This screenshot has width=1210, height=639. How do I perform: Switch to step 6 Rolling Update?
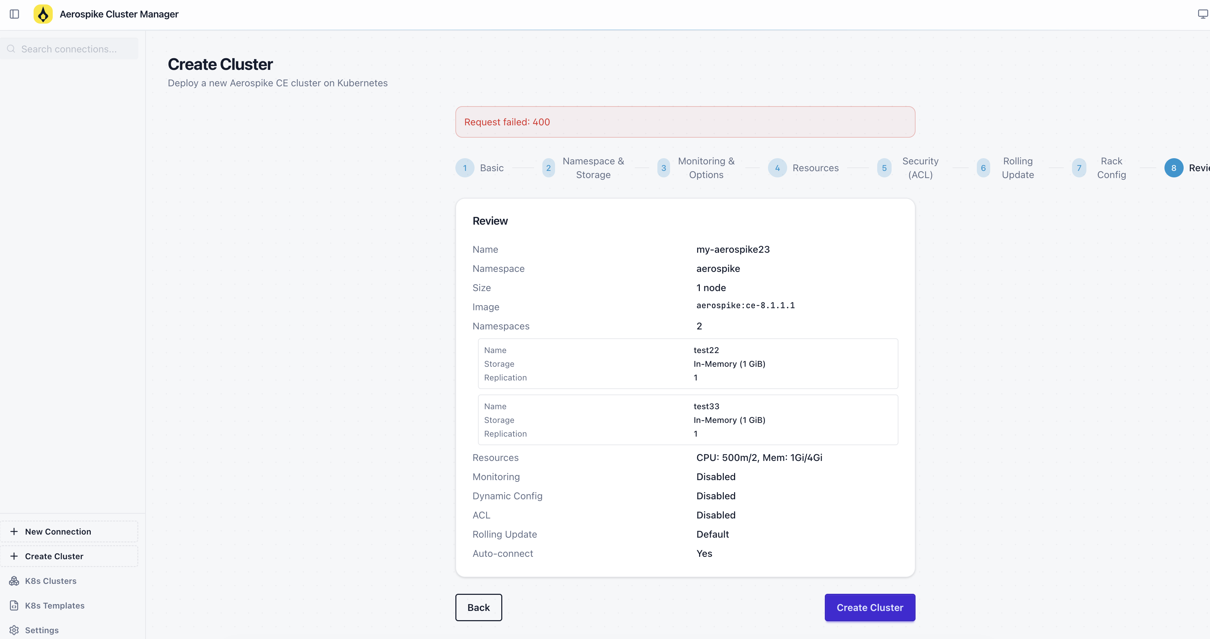coord(983,168)
